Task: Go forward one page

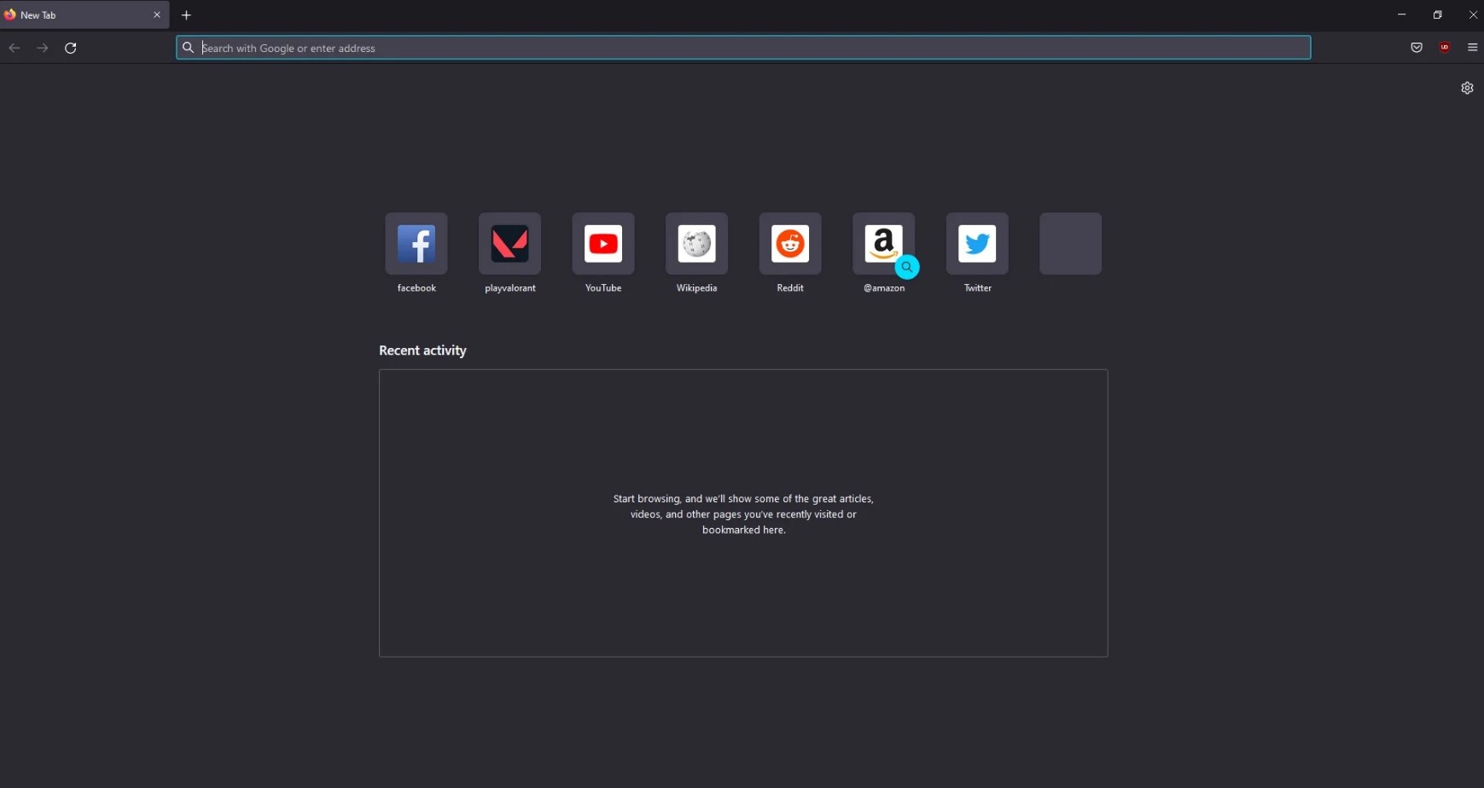Action: pyautogui.click(x=43, y=49)
